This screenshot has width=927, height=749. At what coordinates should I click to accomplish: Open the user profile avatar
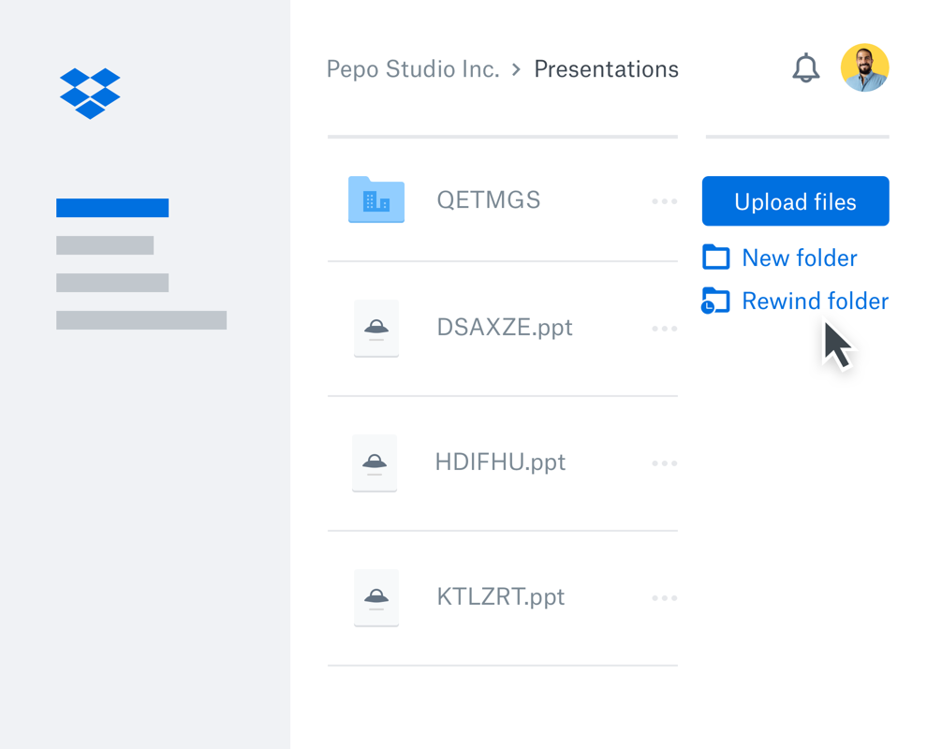coord(864,67)
